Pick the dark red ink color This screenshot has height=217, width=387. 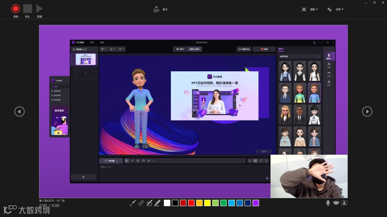(x=183, y=203)
